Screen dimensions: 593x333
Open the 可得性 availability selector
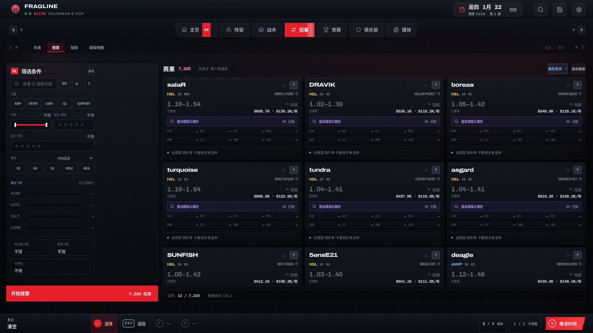[x=53, y=267]
